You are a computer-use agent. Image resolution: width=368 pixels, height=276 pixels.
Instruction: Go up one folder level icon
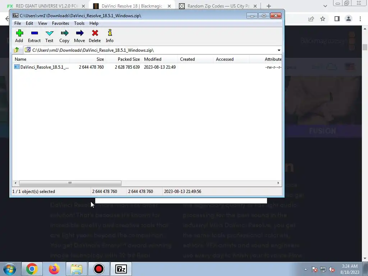[x=17, y=50]
